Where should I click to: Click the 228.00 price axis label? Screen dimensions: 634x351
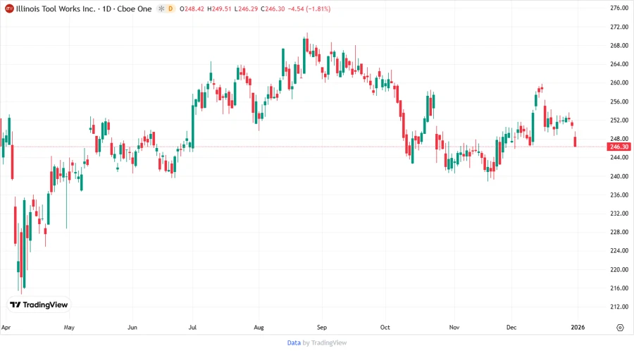point(619,232)
